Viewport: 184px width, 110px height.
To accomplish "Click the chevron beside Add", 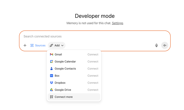I will click(x=62, y=46).
